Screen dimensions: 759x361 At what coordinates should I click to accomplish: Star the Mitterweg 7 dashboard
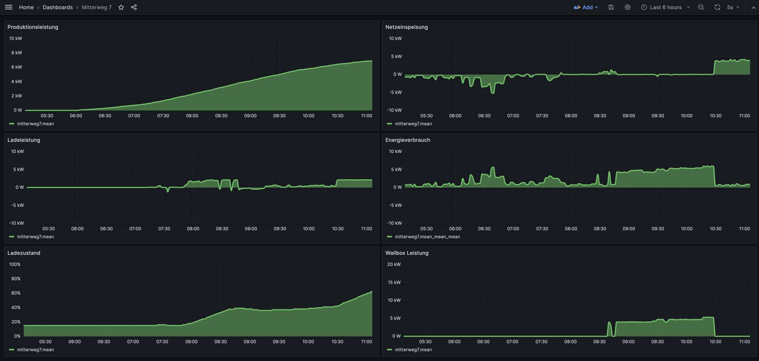[121, 7]
